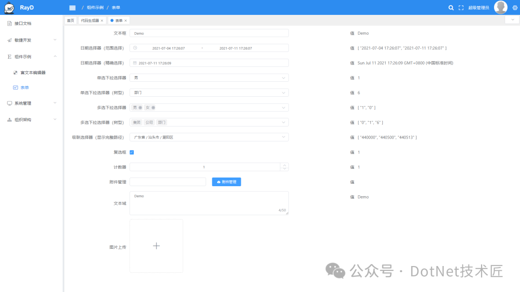Switch to the 代码生成器 tab
Screen dimensions: 520x292
pyautogui.click(x=90, y=21)
